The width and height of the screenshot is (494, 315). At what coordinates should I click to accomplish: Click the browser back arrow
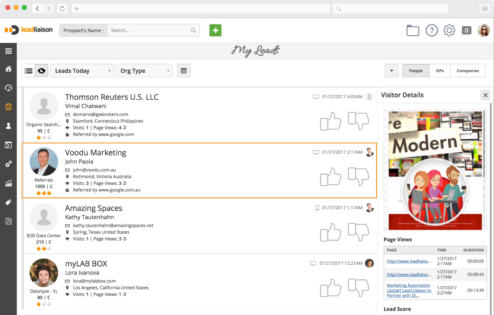[38, 8]
